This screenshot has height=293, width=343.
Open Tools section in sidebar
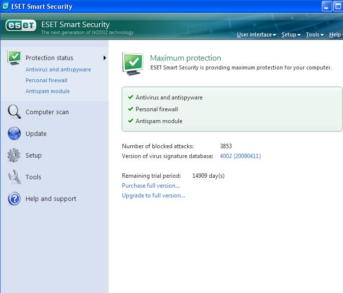(x=33, y=177)
